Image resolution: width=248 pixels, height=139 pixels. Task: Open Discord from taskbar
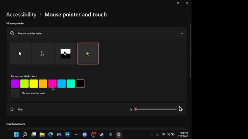85,134
